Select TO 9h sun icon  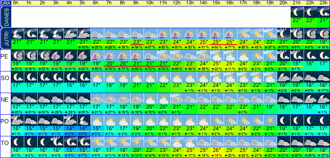pos(137,142)
